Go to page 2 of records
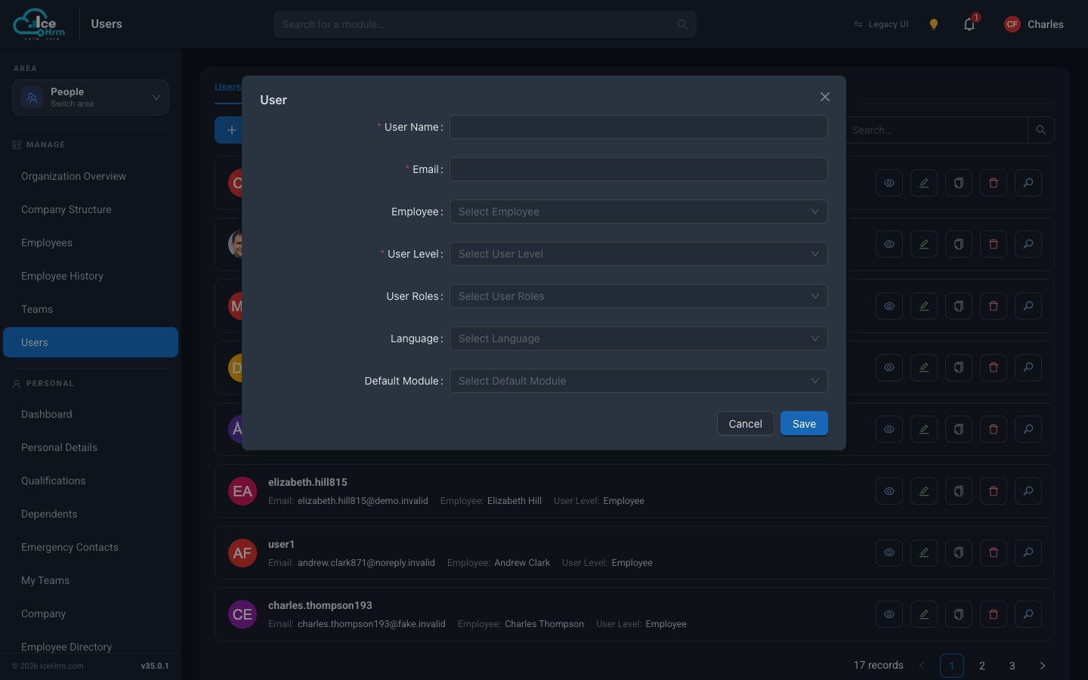1088x680 pixels. click(x=982, y=666)
